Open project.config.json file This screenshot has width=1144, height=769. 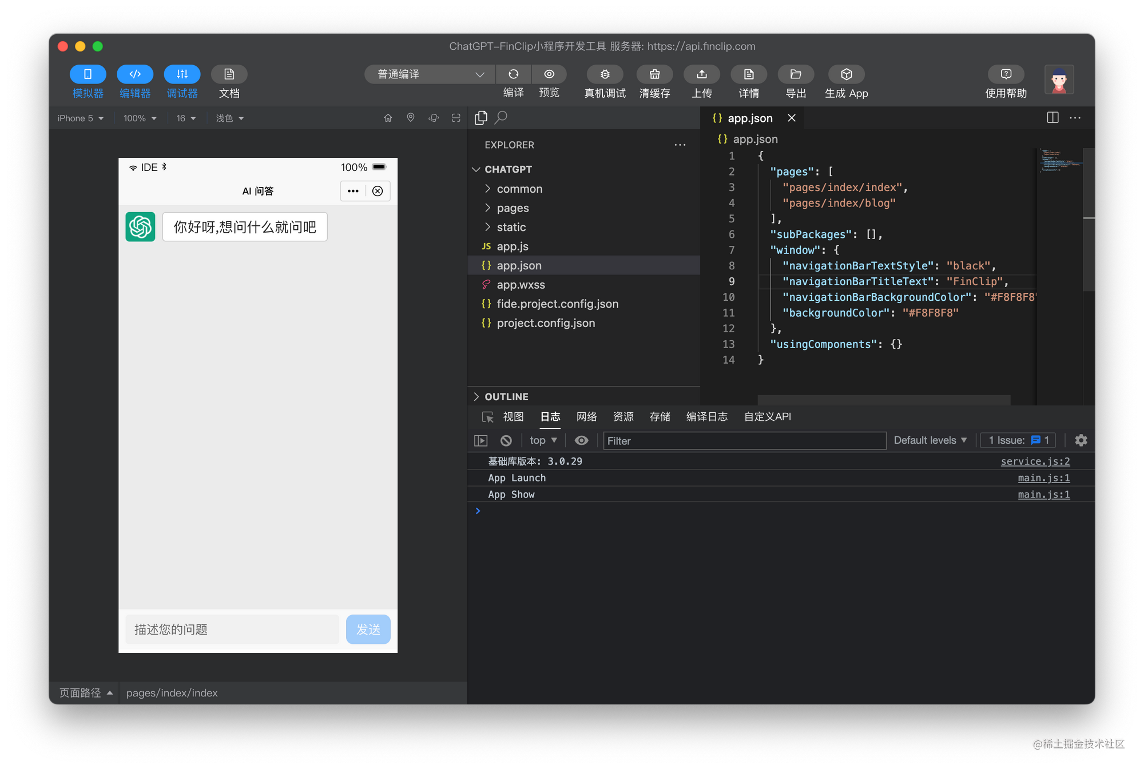[x=584, y=323]
